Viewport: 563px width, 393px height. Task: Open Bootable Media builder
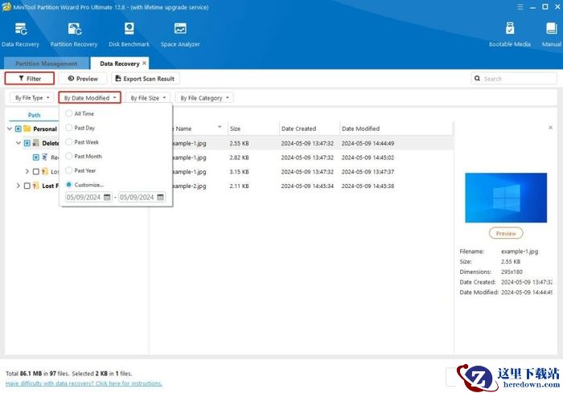509,35
